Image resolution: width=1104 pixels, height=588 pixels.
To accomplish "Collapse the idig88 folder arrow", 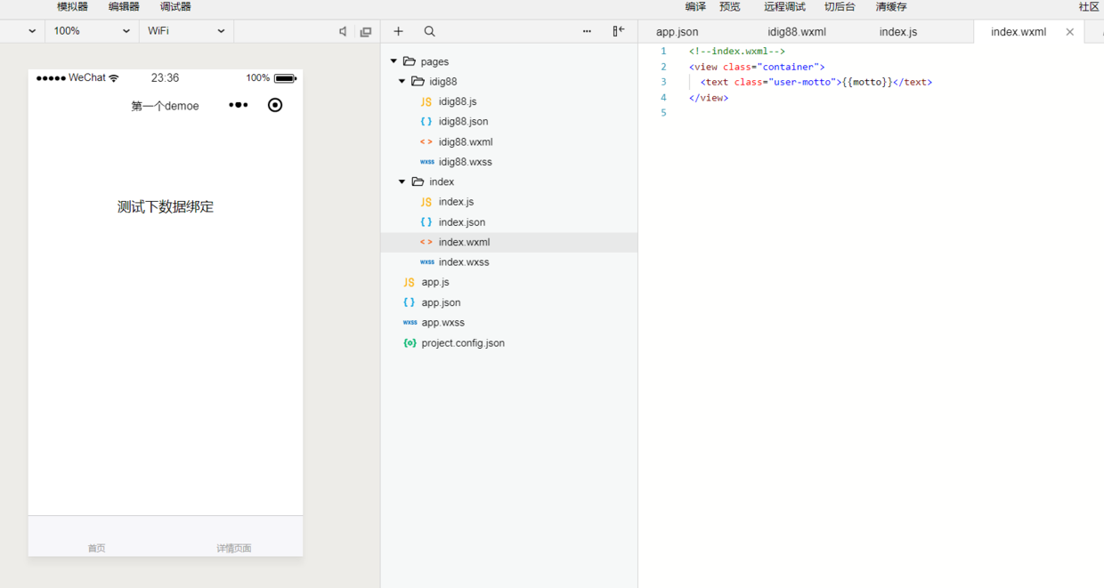I will pos(402,82).
